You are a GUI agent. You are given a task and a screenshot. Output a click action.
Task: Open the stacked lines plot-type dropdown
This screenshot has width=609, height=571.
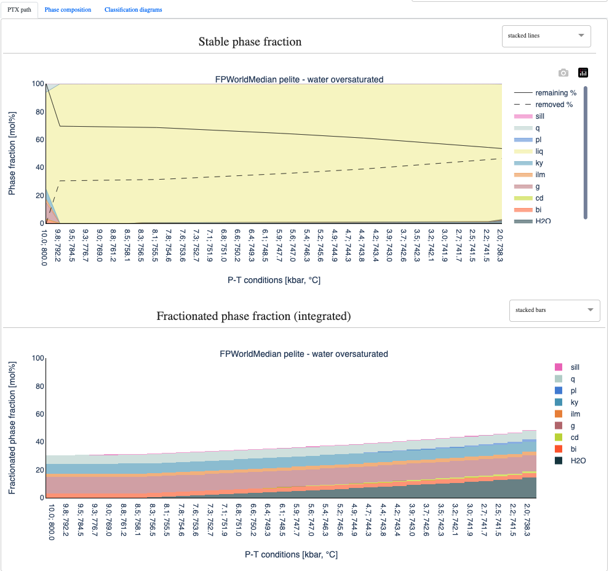[546, 36]
